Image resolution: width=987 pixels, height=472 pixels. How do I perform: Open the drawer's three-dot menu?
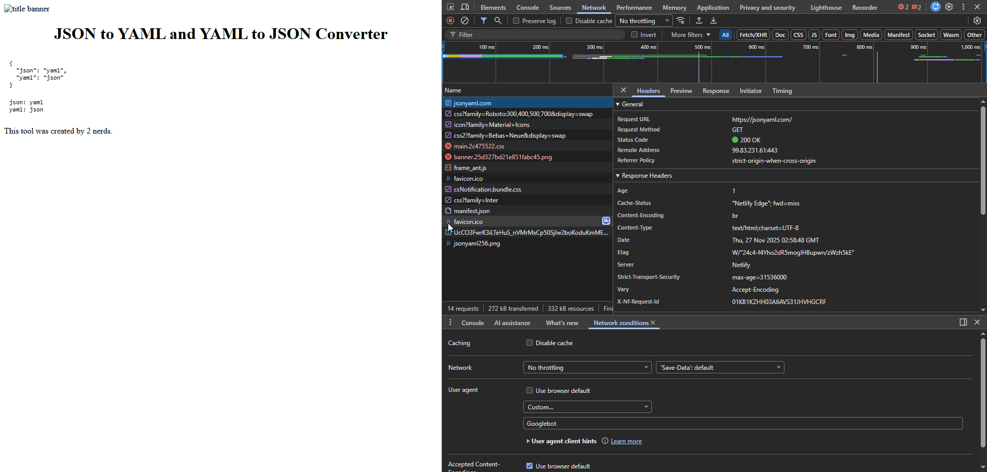450,323
